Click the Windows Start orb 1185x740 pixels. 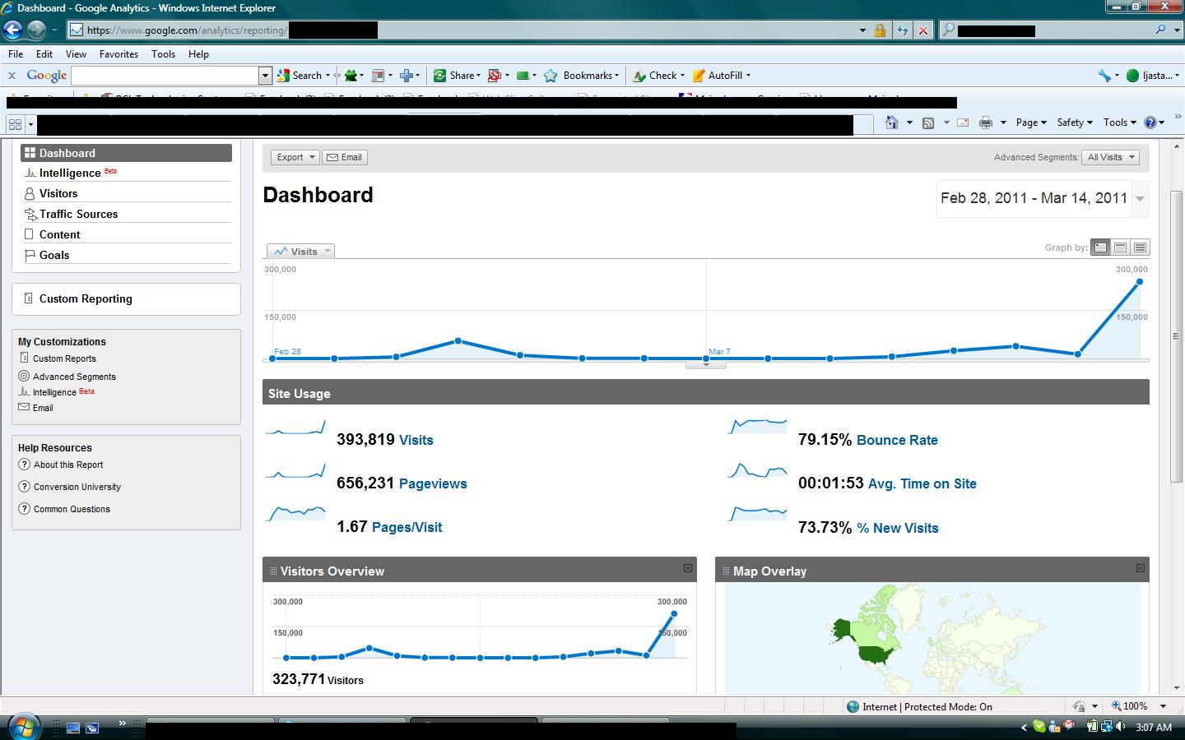coord(23,727)
